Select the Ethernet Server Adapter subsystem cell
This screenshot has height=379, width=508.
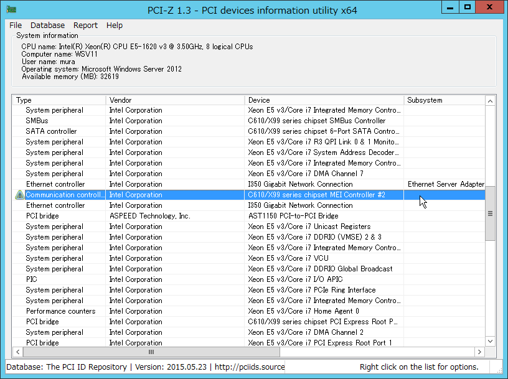(x=446, y=184)
